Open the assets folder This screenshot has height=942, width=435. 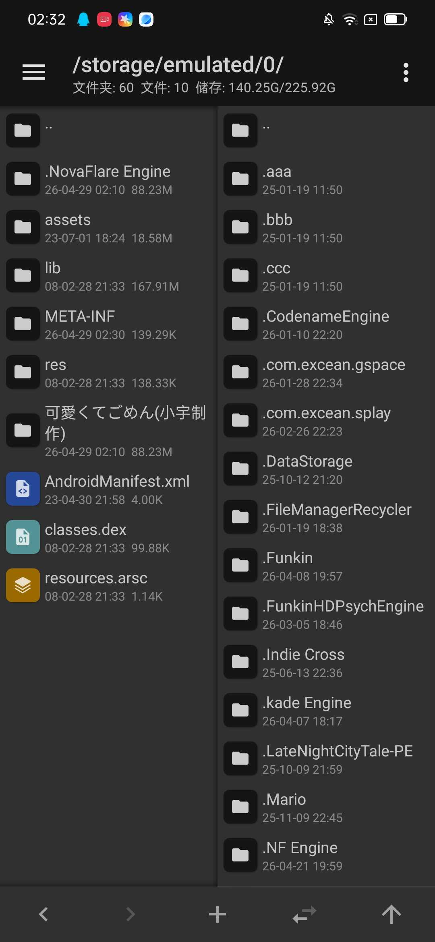pyautogui.click(x=68, y=227)
